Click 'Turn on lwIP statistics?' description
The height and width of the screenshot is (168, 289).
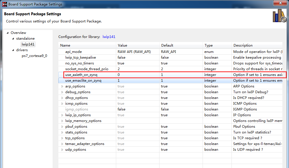pos(252,132)
